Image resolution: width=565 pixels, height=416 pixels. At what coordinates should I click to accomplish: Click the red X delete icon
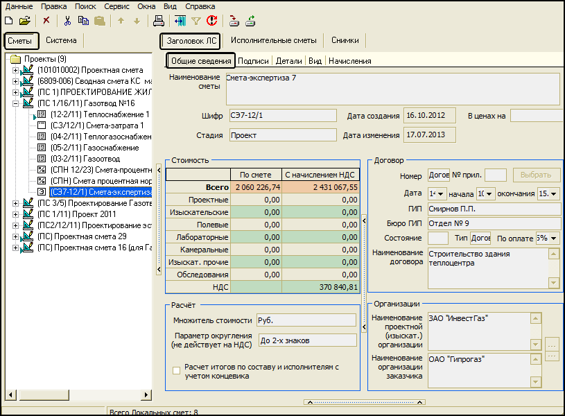pos(46,21)
